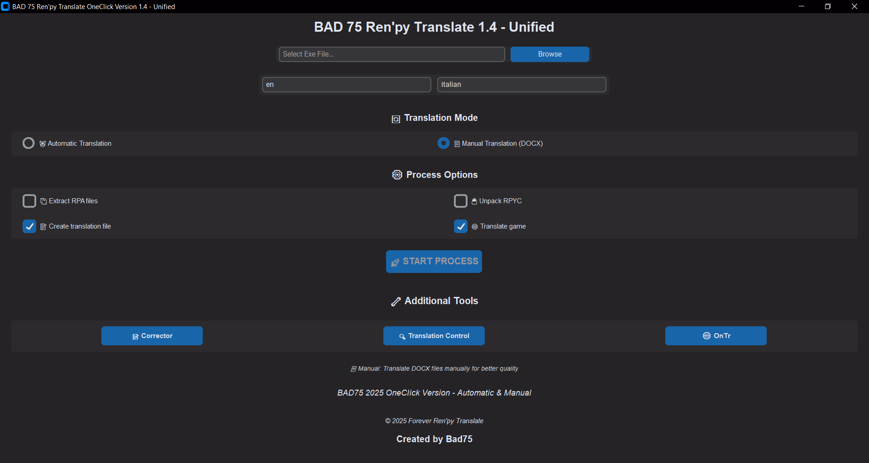
Task: Click the Select Exe File input field
Action: (392, 54)
